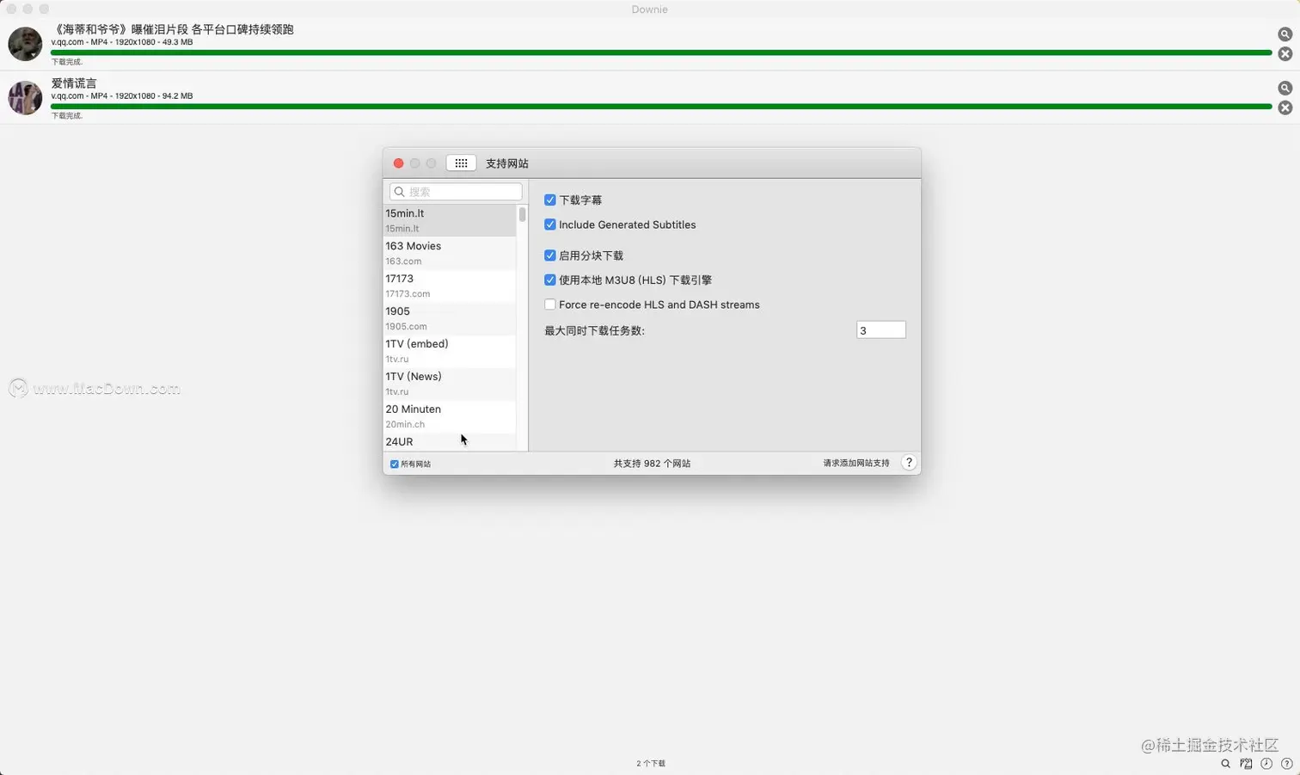Viewport: 1300px width, 775px height.
Task: Open user-guided extraction icon in bottom bar
Action: pyautogui.click(x=1246, y=764)
